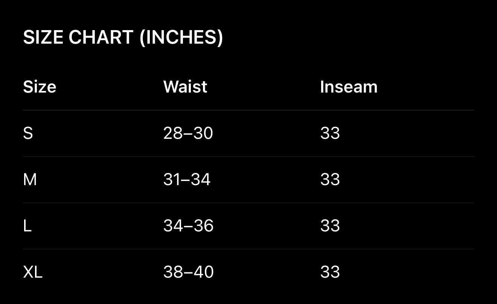Click the Size column header
497x304 pixels.
click(40, 87)
